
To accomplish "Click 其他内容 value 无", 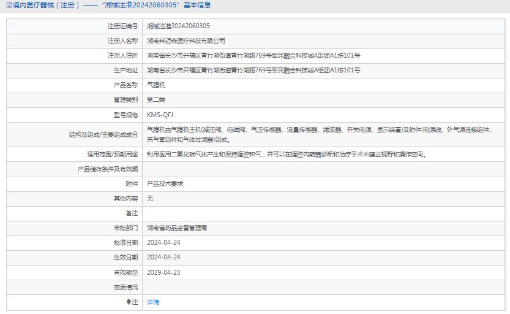I will (149, 198).
